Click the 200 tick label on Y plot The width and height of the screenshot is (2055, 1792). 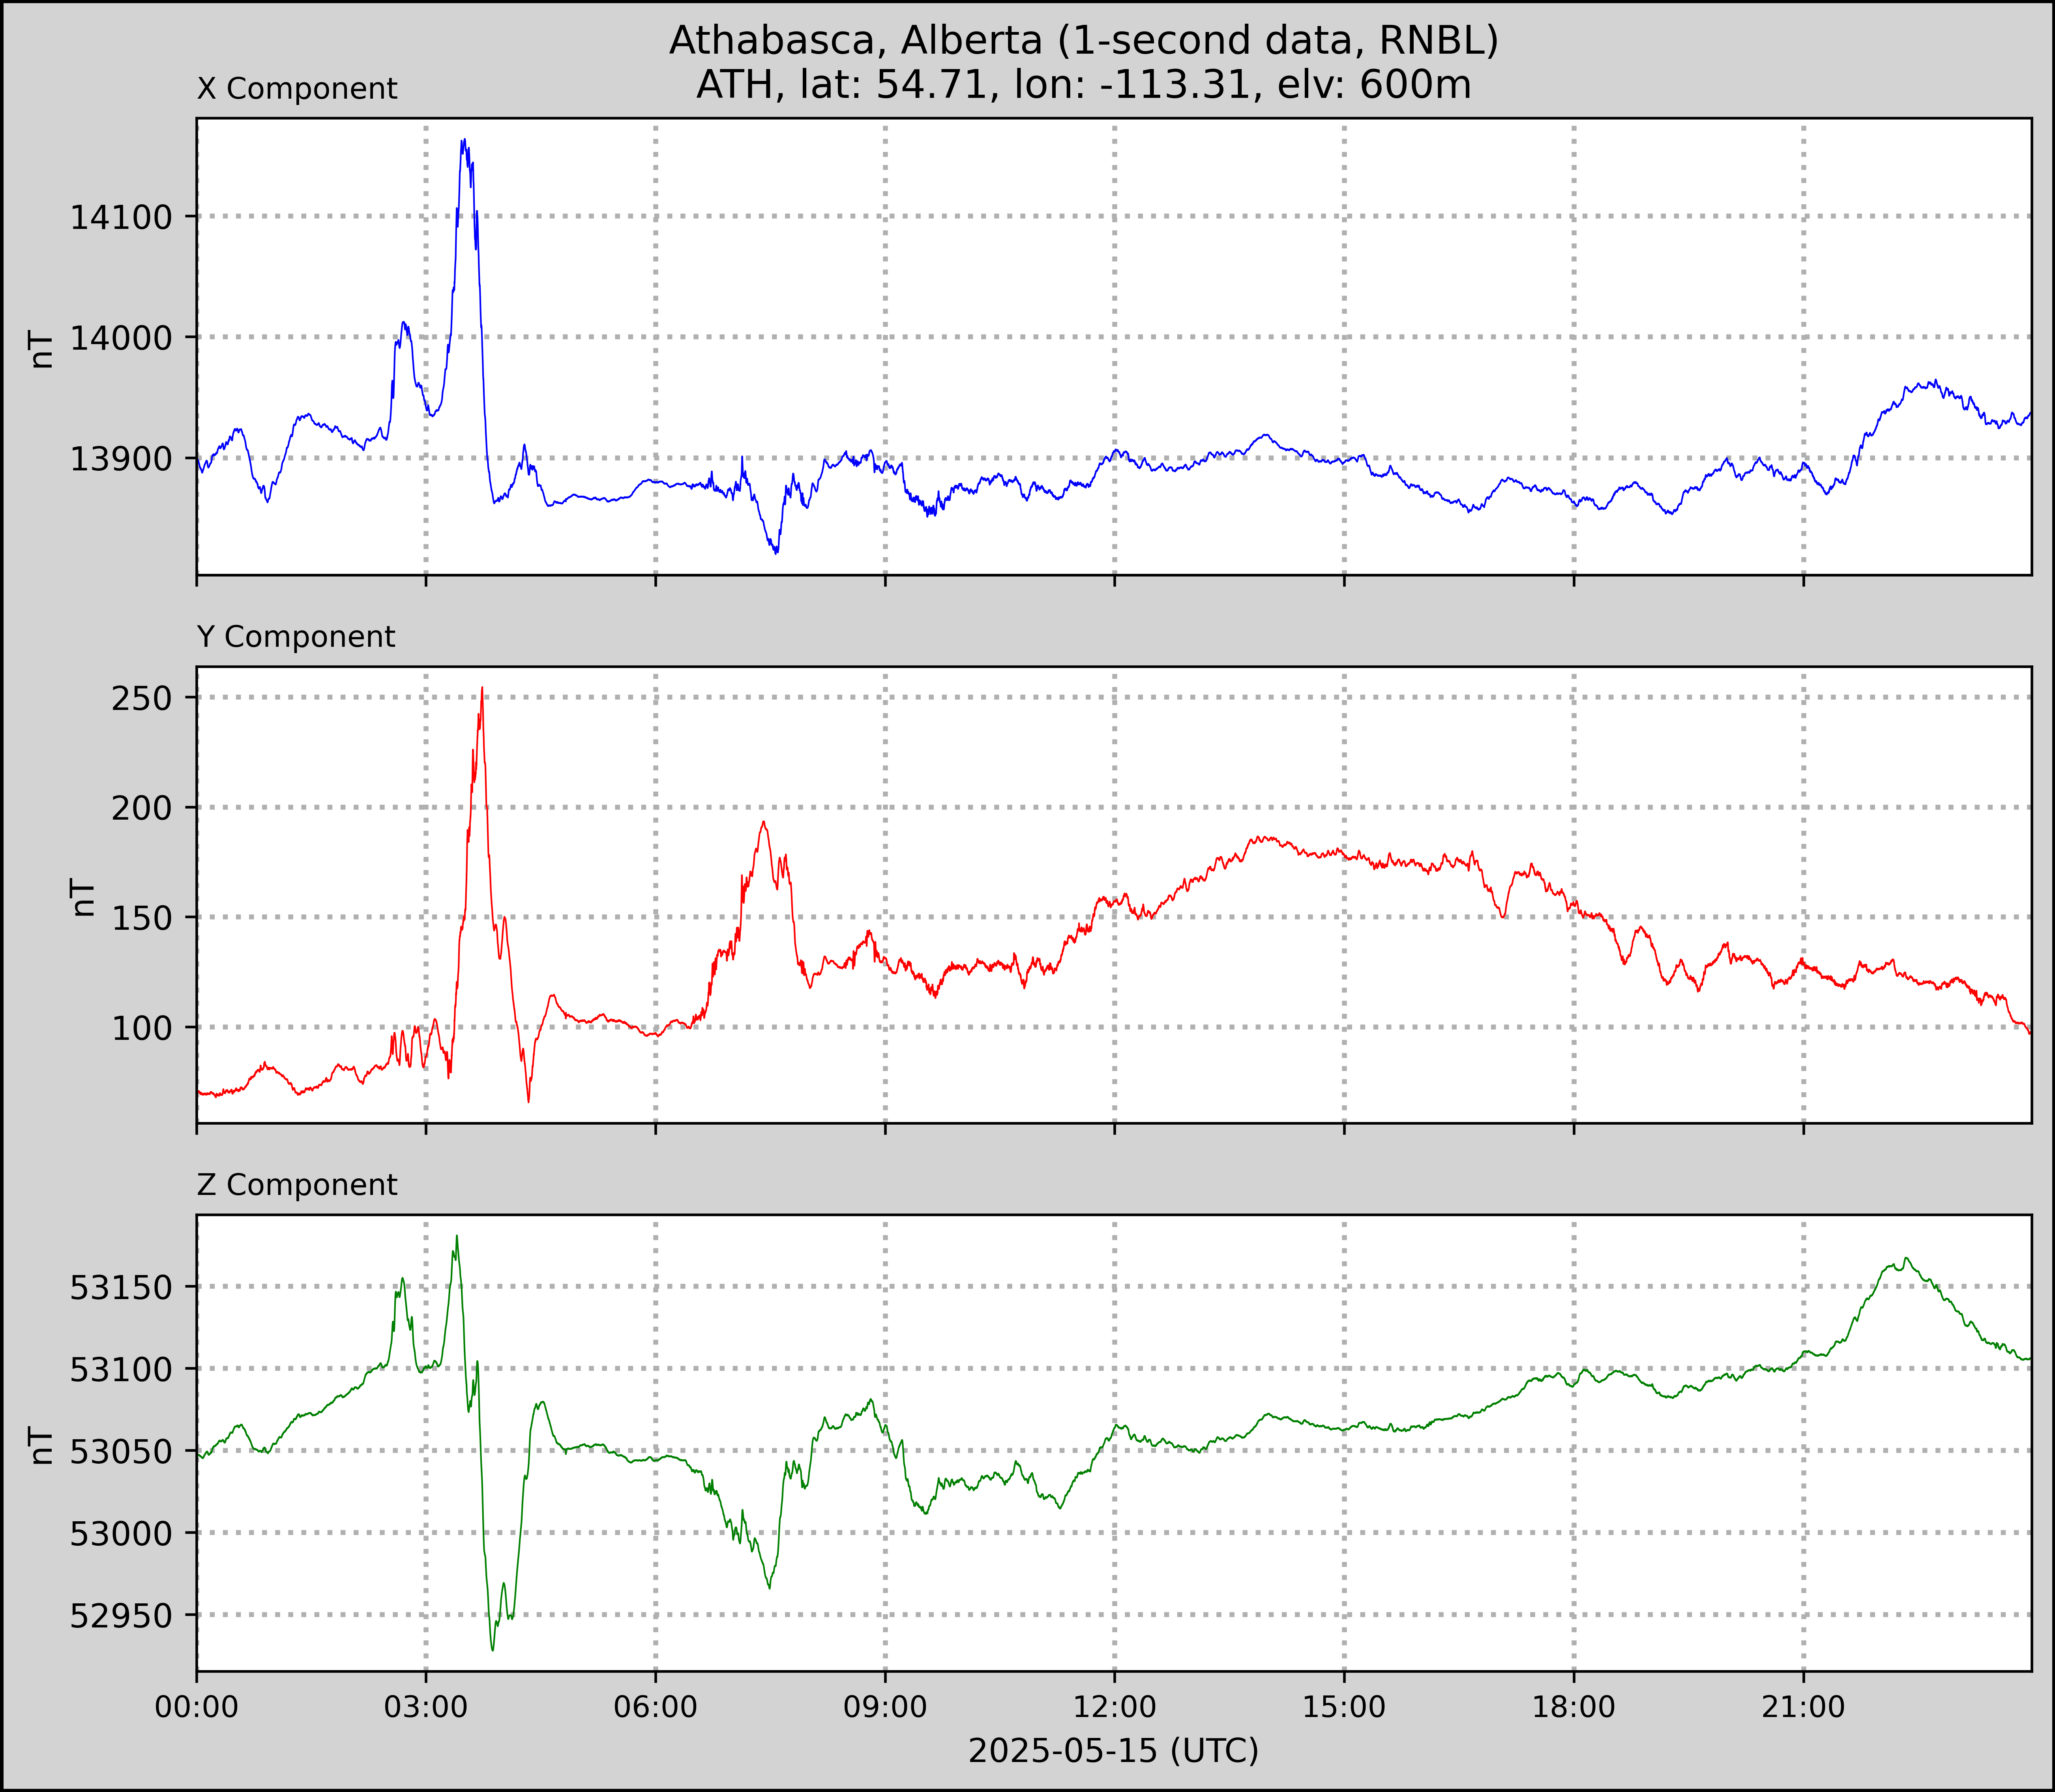[142, 808]
